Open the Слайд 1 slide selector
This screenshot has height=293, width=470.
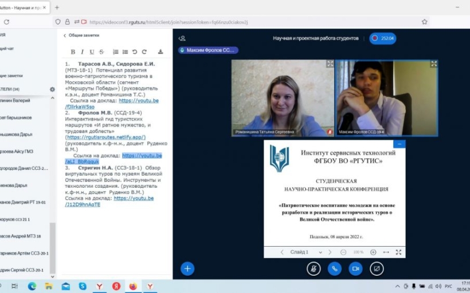[x=305, y=252]
